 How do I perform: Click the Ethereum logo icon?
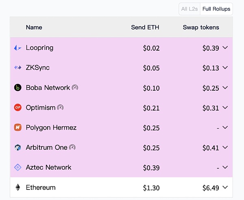coord(17,187)
